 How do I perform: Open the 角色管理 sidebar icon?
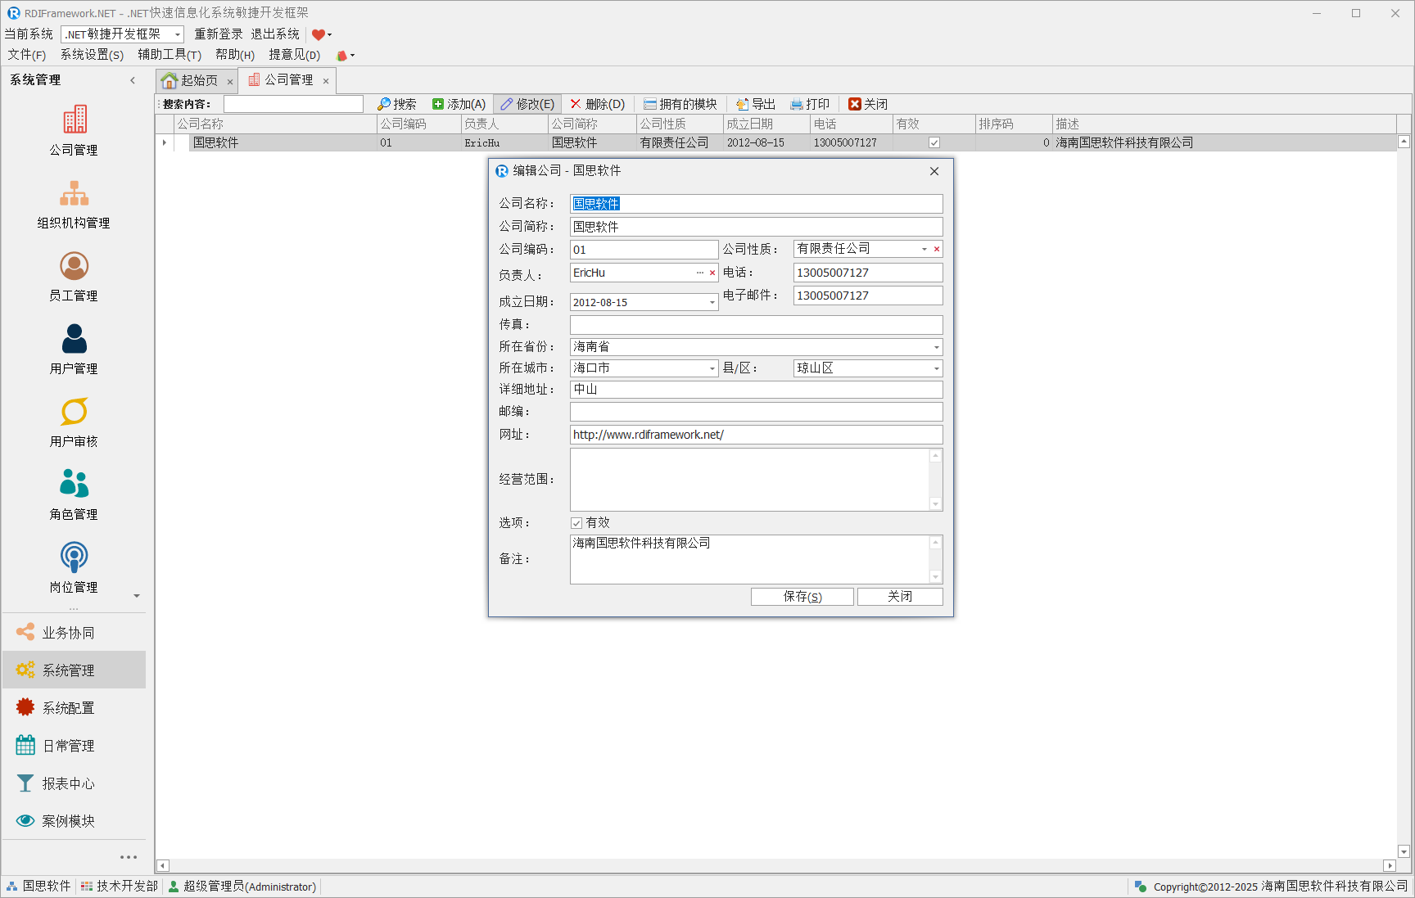point(75,485)
